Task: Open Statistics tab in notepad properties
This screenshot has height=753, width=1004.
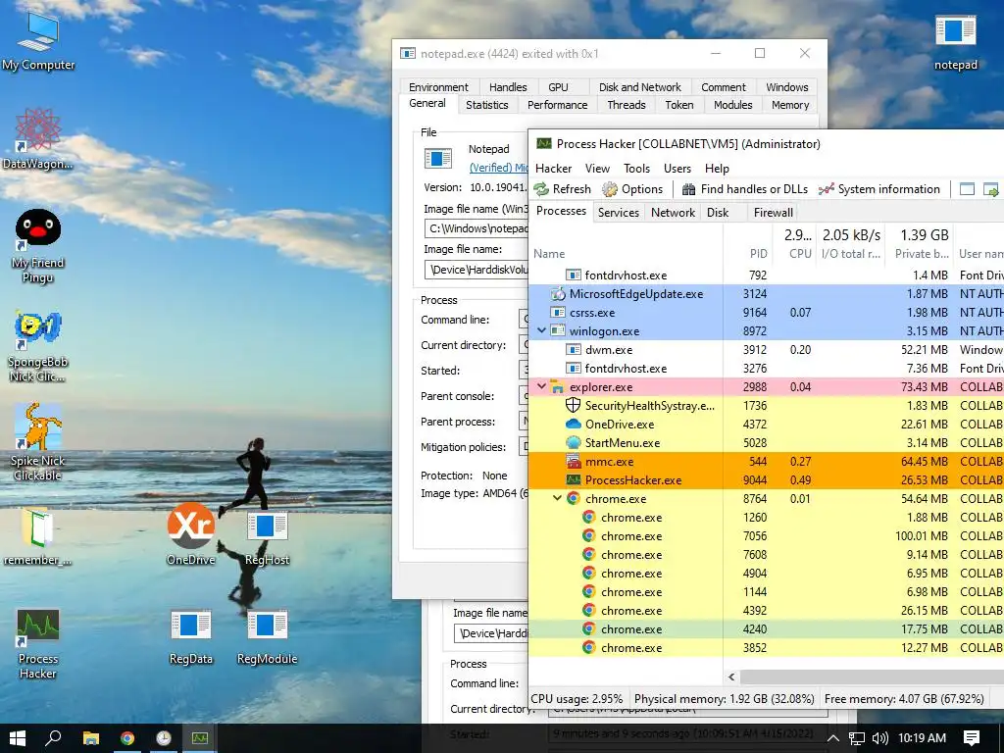Action: tap(486, 105)
